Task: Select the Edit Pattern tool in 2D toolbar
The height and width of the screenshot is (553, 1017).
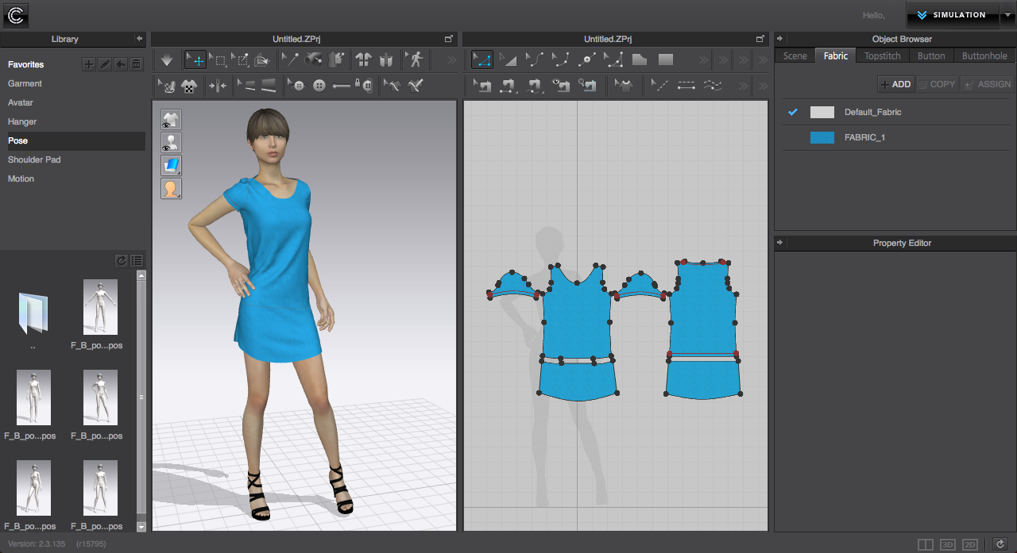Action: [x=481, y=60]
